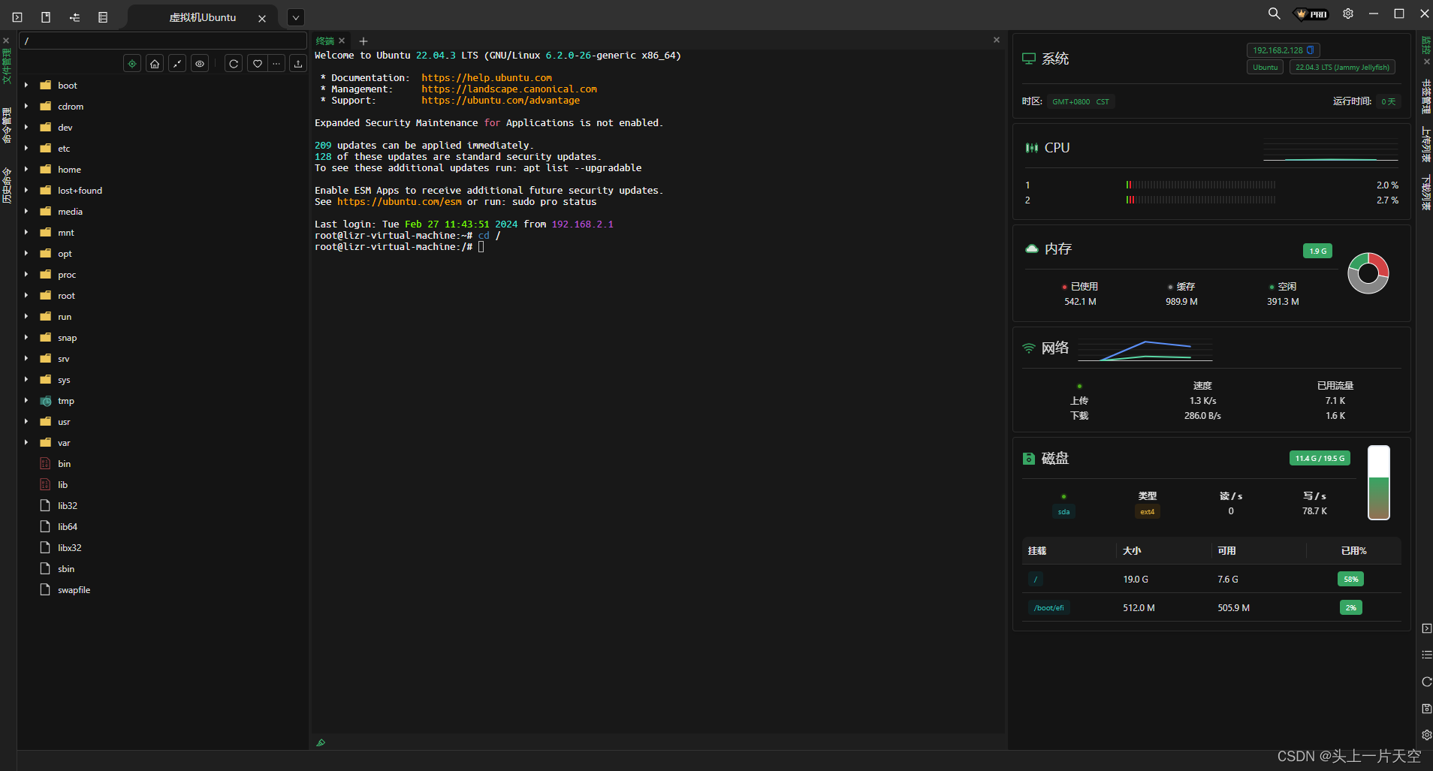Open the 历史命令 left side tab

pyautogui.click(x=7, y=185)
